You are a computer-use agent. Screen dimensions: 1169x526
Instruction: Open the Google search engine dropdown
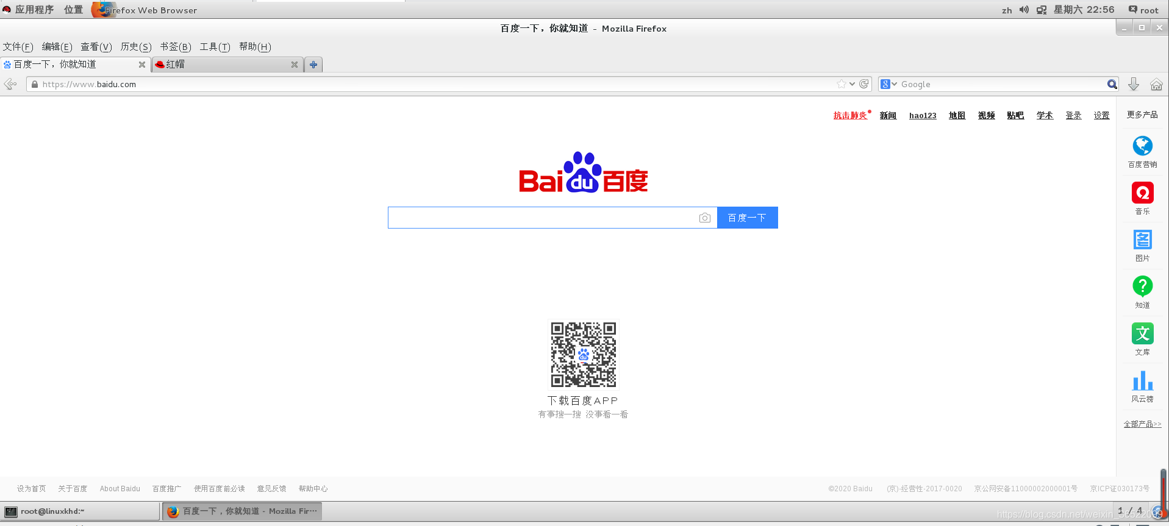click(888, 84)
